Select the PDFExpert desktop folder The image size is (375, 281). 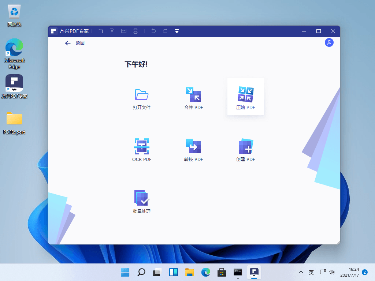pyautogui.click(x=14, y=123)
